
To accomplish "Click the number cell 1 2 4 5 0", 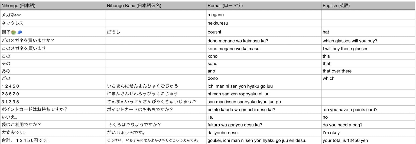I will pyautogui.click(x=53, y=86).
